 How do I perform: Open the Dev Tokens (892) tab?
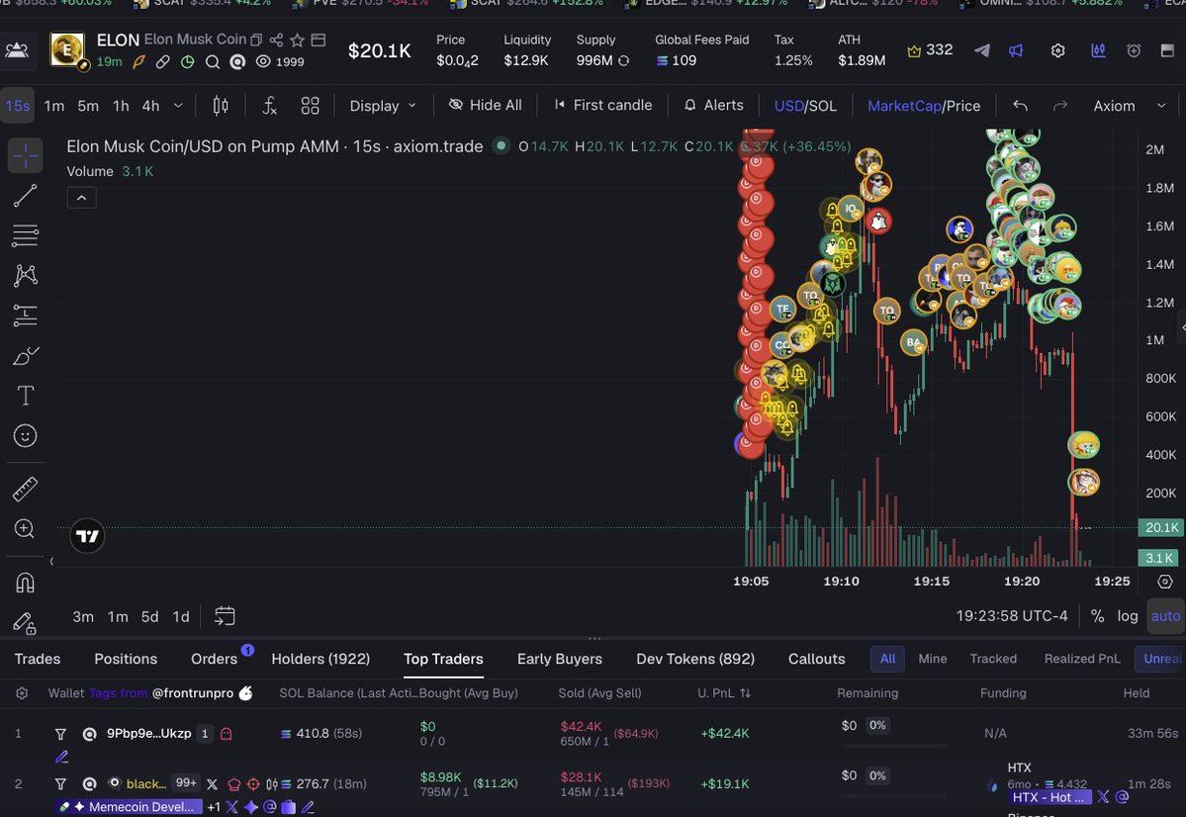tap(695, 659)
